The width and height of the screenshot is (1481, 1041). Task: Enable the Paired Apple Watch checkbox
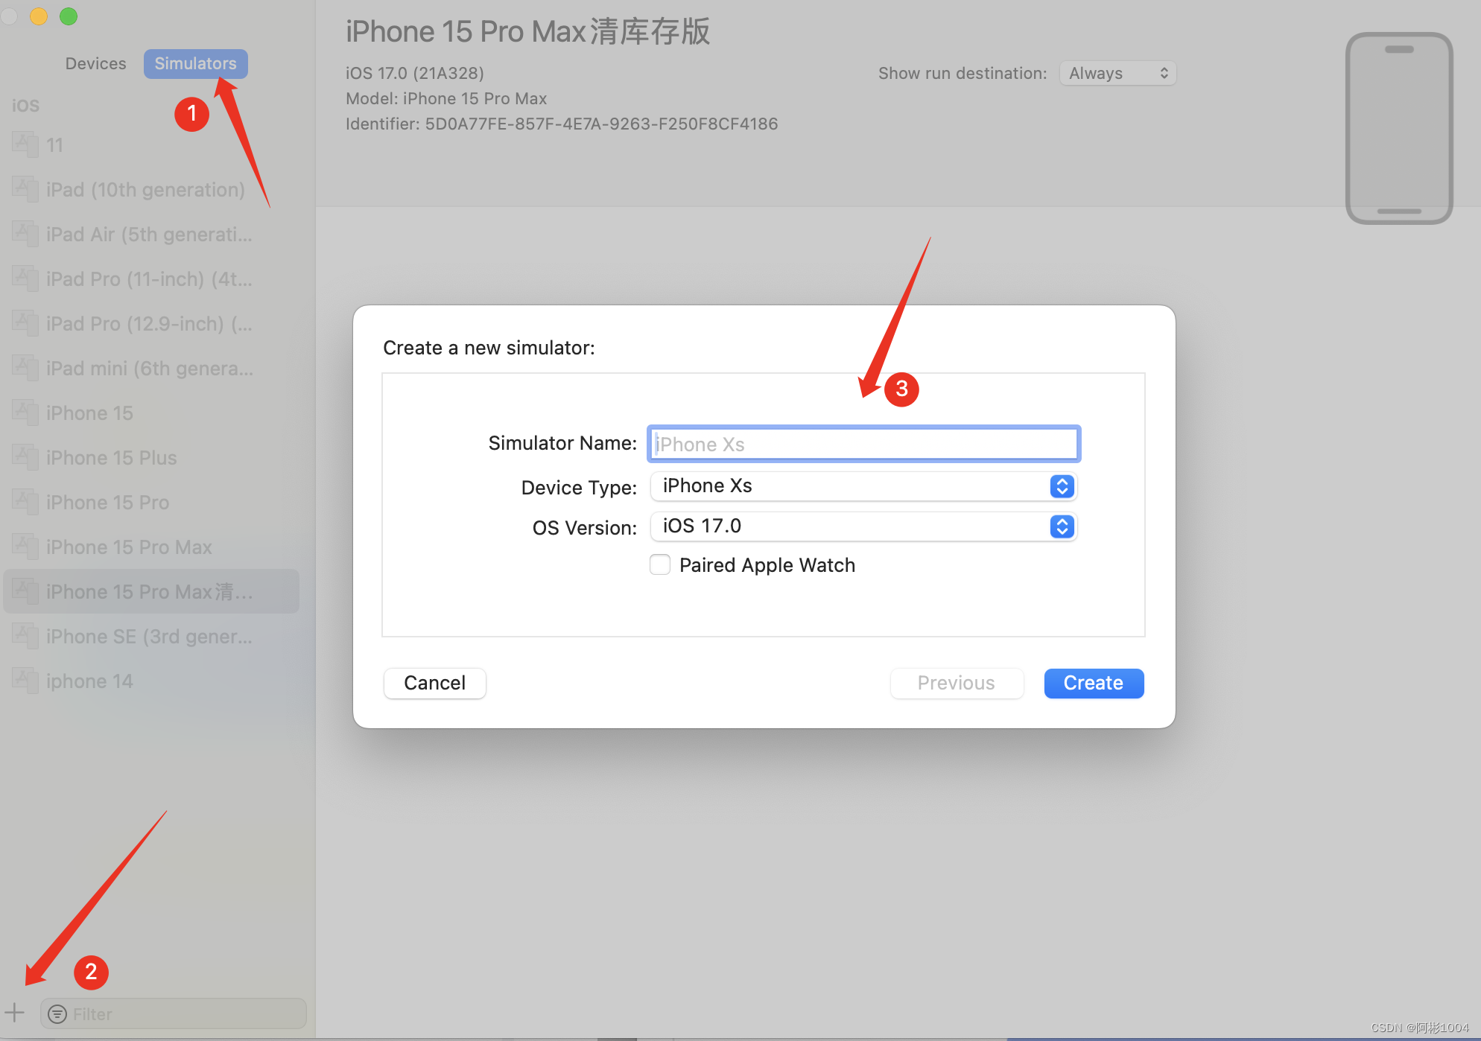click(x=660, y=565)
